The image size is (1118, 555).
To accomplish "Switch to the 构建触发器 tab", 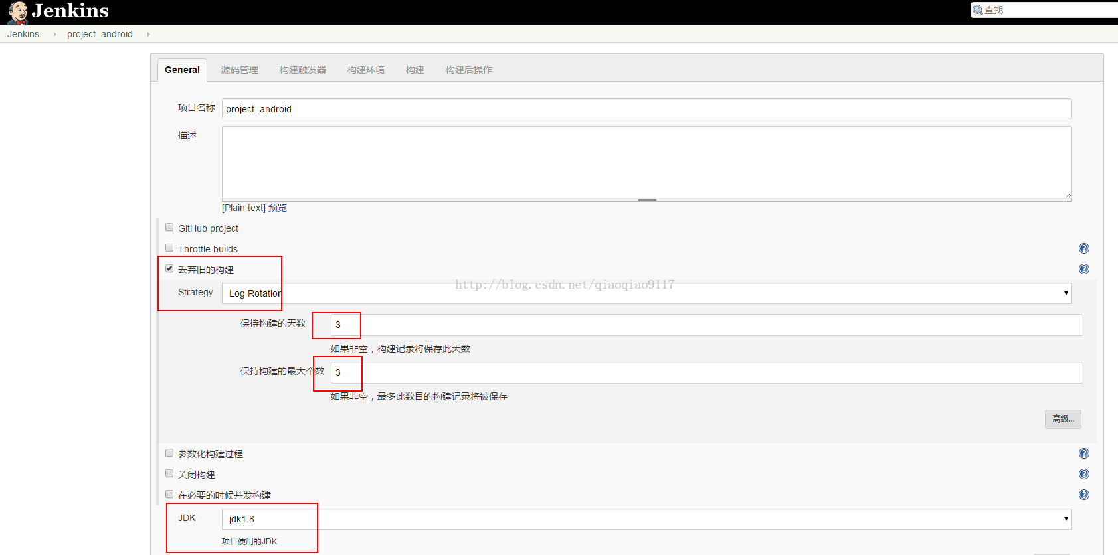I will 303,70.
